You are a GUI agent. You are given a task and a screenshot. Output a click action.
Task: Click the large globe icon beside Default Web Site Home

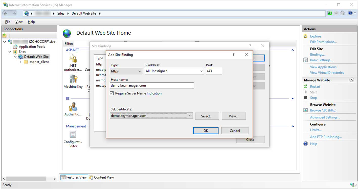[x=67, y=33]
